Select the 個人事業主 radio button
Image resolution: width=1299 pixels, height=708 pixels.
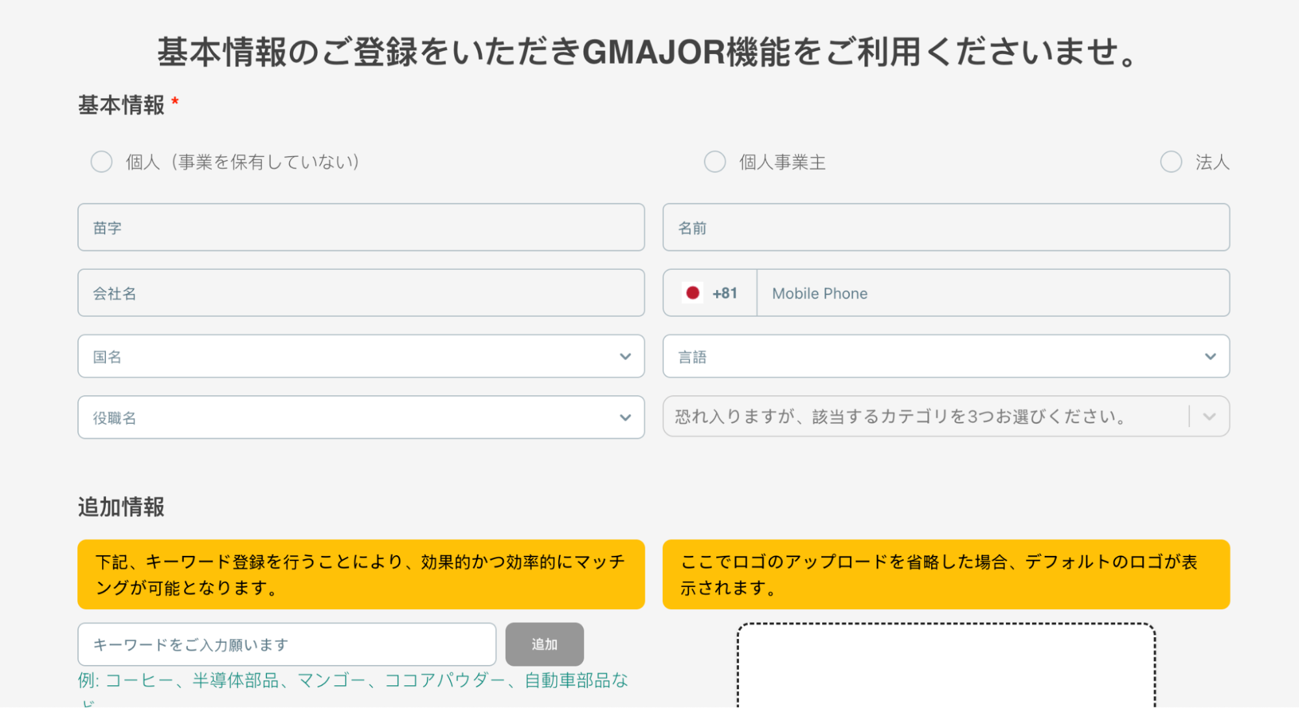pos(715,162)
